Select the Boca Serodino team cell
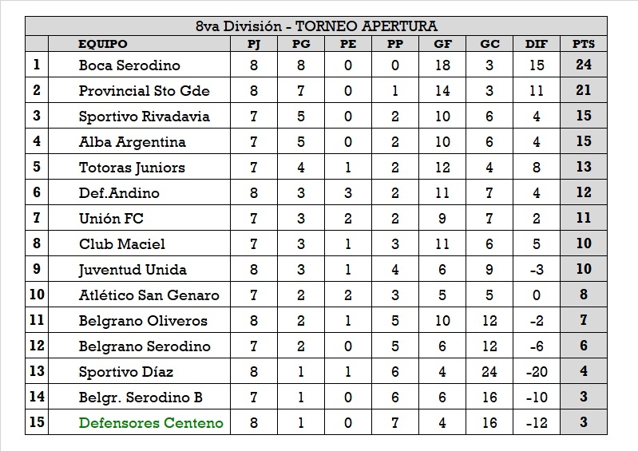 tap(129, 65)
